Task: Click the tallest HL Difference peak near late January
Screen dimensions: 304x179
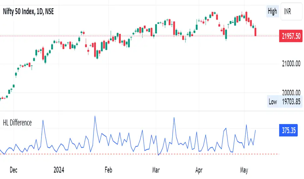Action: click(x=95, y=117)
